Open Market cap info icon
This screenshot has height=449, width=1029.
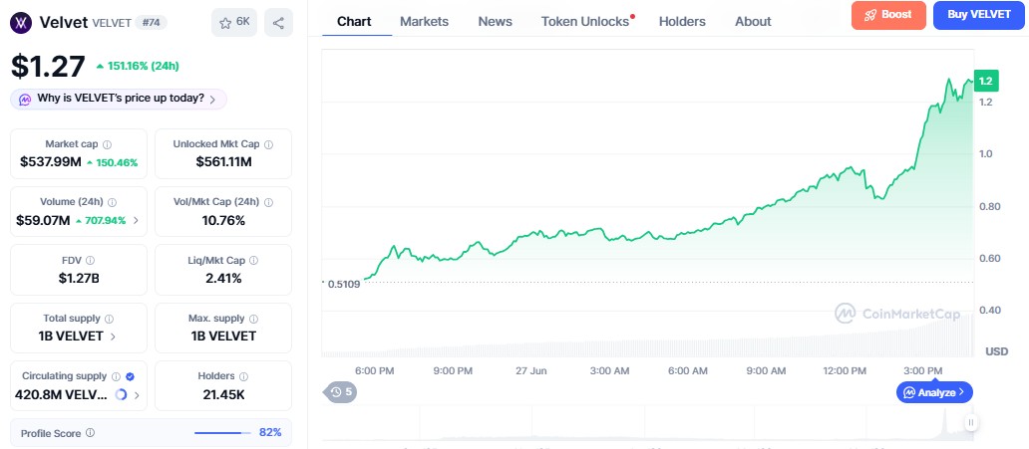(108, 144)
